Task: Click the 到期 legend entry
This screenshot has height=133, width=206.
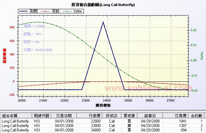Action: click(29, 11)
